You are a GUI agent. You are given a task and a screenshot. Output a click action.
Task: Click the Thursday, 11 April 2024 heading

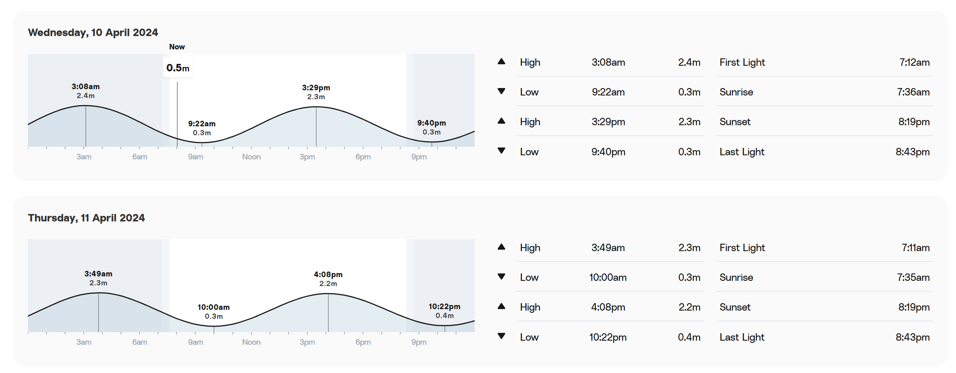[x=86, y=218]
